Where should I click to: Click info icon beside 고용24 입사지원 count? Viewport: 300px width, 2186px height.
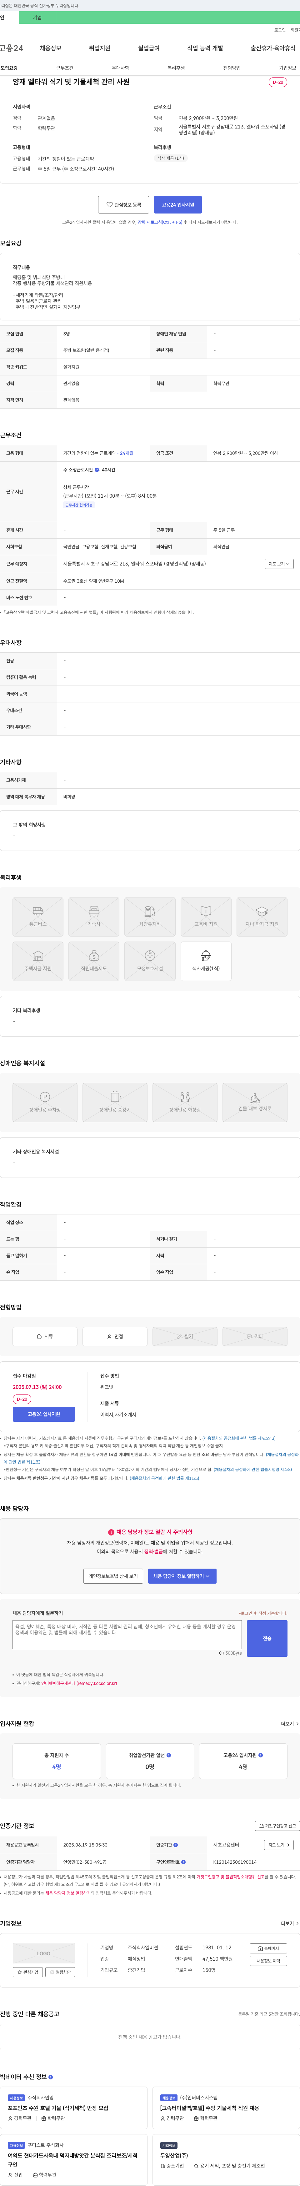(x=260, y=1755)
